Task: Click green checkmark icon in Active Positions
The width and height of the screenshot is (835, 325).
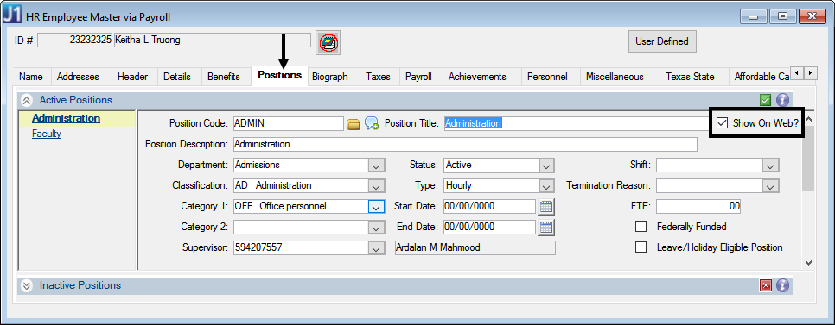Action: (x=766, y=100)
